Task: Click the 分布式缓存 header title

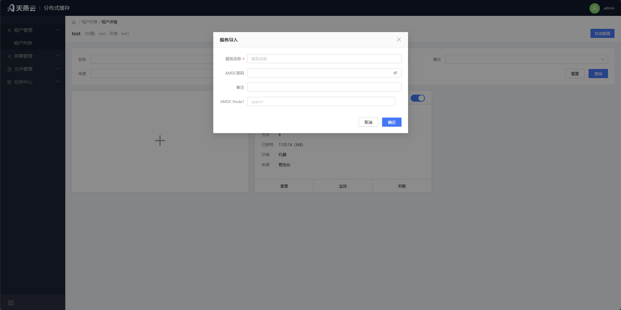Action: coord(57,8)
